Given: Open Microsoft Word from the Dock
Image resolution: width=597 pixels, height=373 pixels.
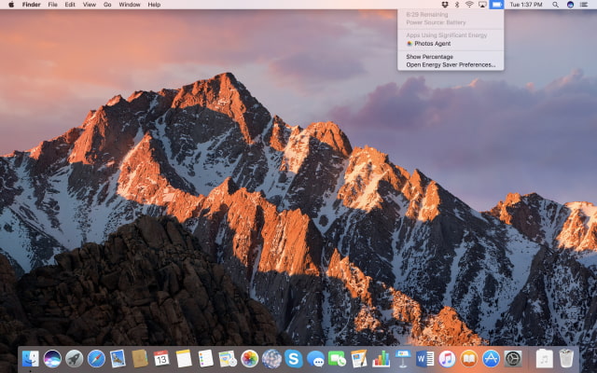Looking at the screenshot, I should tap(425, 358).
